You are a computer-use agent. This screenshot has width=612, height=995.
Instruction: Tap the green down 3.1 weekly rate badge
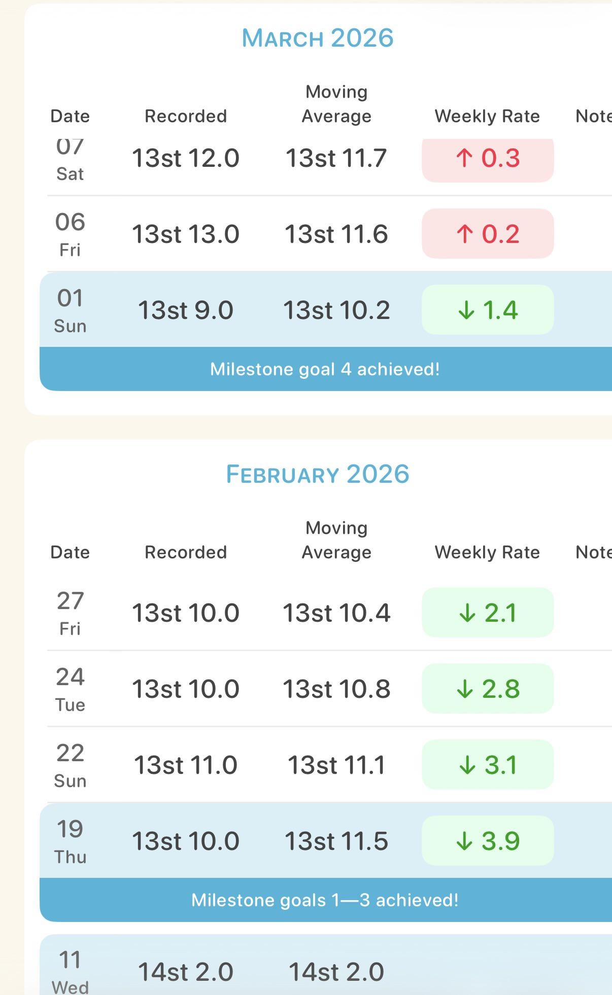click(x=487, y=765)
